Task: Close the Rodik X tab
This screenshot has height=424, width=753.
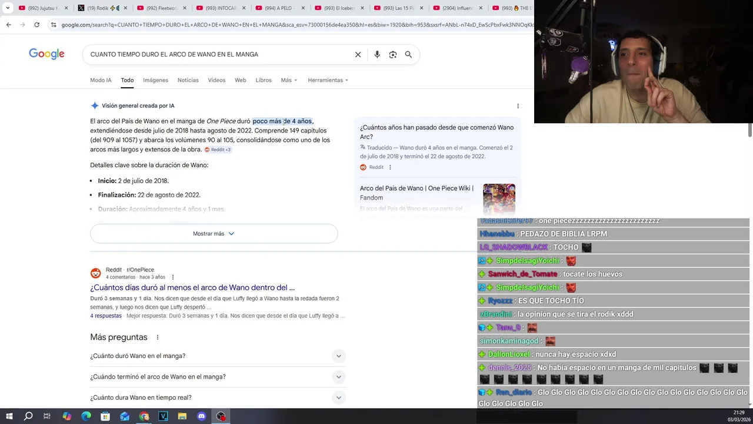Action: pos(125,8)
